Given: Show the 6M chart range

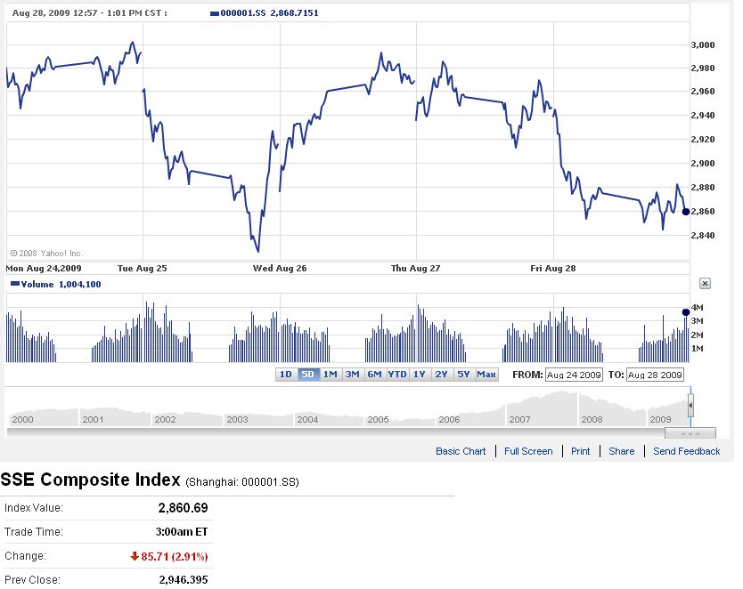Looking at the screenshot, I should tap(374, 375).
